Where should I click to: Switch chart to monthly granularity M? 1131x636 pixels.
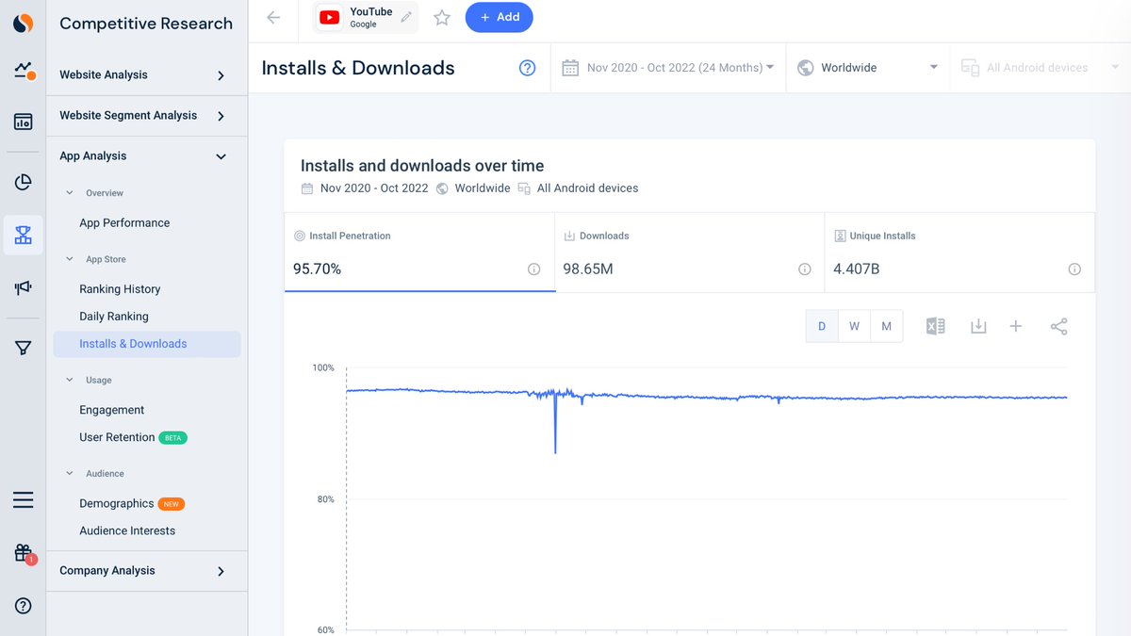(887, 326)
